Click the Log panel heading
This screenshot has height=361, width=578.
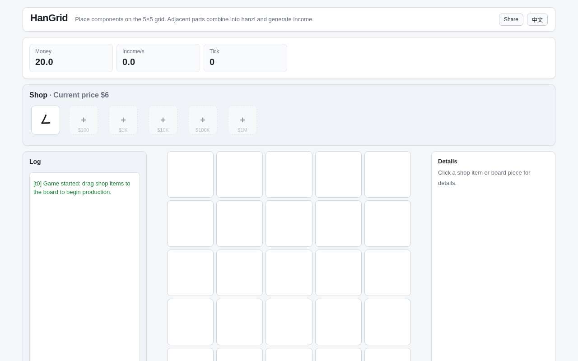click(35, 162)
